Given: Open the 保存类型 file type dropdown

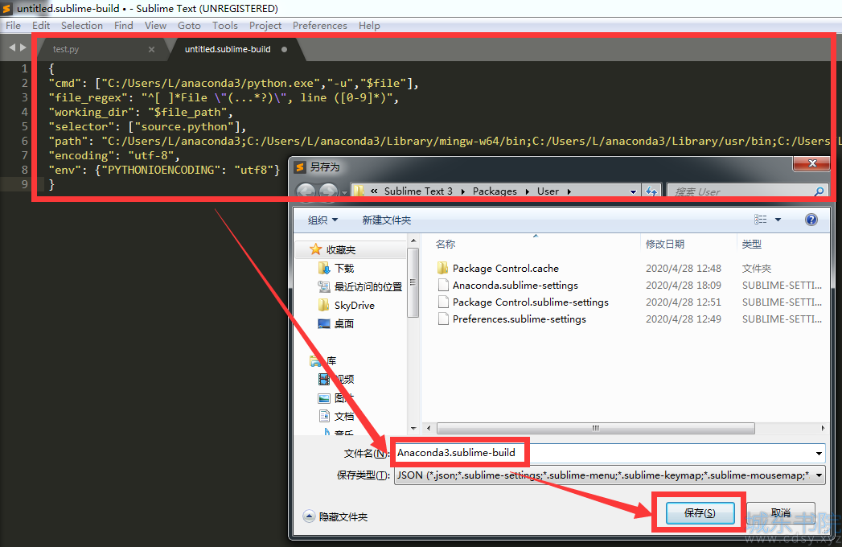Looking at the screenshot, I should pyautogui.click(x=610, y=475).
